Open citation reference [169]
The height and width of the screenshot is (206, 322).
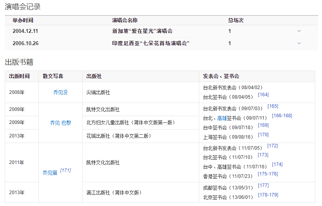pos(263,125)
